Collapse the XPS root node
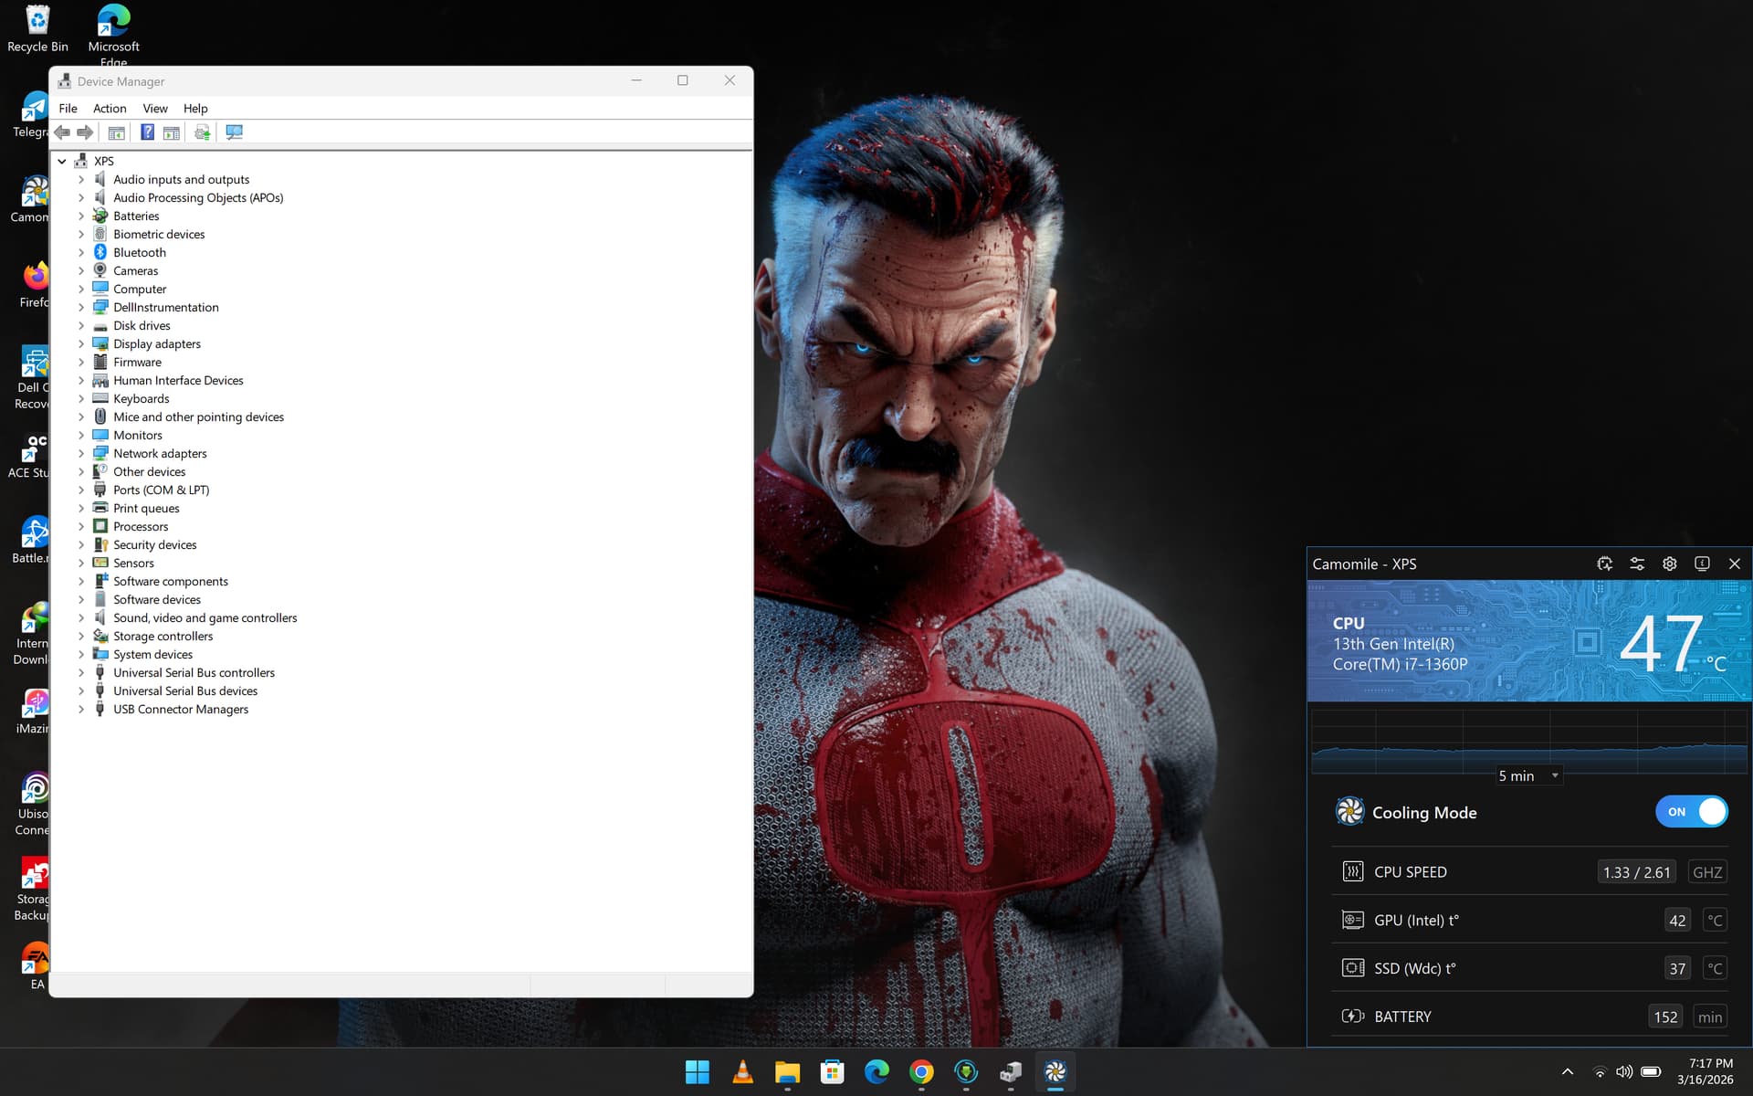1753x1096 pixels. pyautogui.click(x=62, y=162)
